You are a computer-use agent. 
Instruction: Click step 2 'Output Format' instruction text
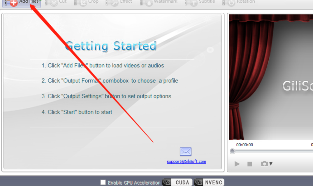click(110, 81)
